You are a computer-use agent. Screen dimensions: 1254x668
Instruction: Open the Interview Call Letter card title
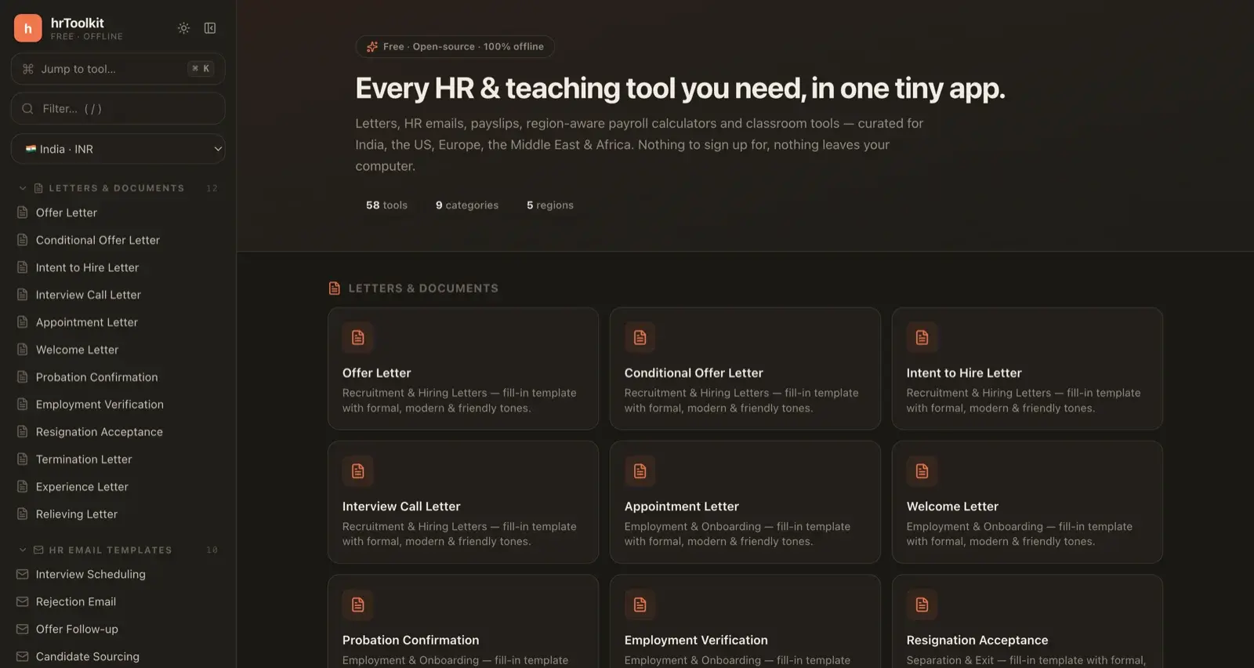(401, 506)
